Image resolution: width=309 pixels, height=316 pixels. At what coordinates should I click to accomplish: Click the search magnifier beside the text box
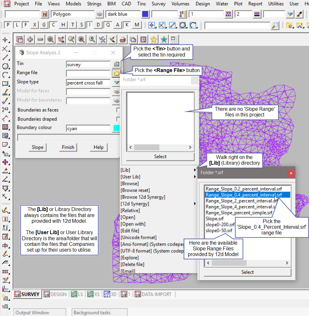[x=275, y=25]
